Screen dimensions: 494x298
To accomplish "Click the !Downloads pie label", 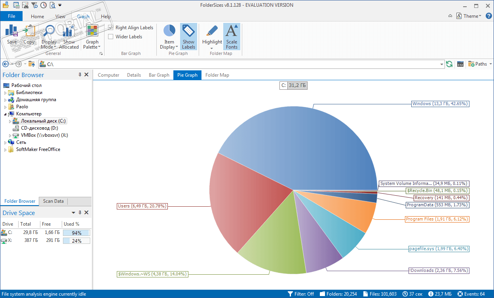I will point(439,271).
